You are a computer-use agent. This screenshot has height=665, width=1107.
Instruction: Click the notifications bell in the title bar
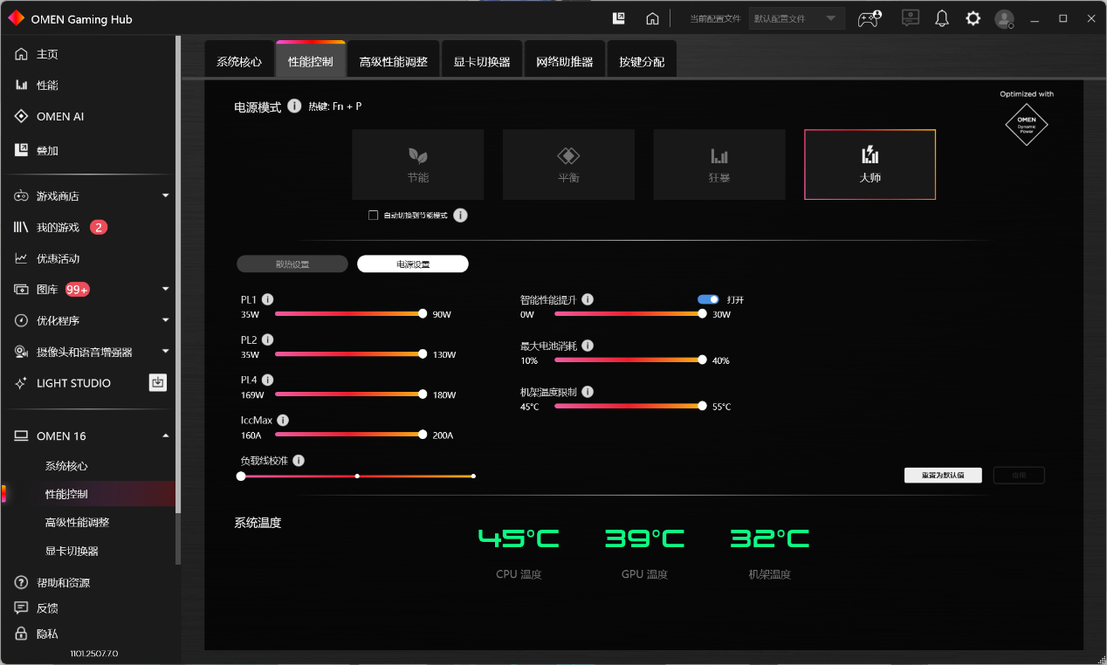coord(941,17)
